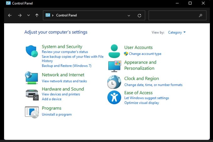Select Let Windows suggest settings
Viewport: 213px width, 142px height.
point(146,98)
